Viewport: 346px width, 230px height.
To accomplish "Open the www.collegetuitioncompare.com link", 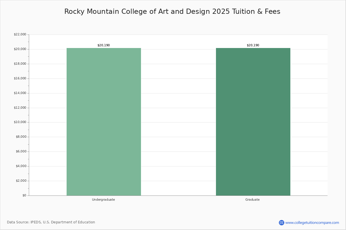I will pyautogui.click(x=312, y=223).
